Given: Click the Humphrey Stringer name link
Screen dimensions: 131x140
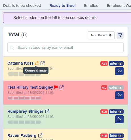Looking at the screenshot, I should [x=26, y=111].
